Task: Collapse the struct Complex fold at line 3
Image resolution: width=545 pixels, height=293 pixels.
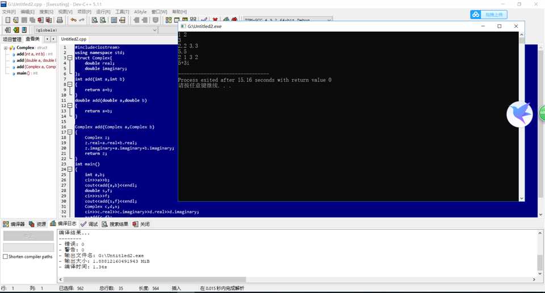Action: click(x=70, y=58)
